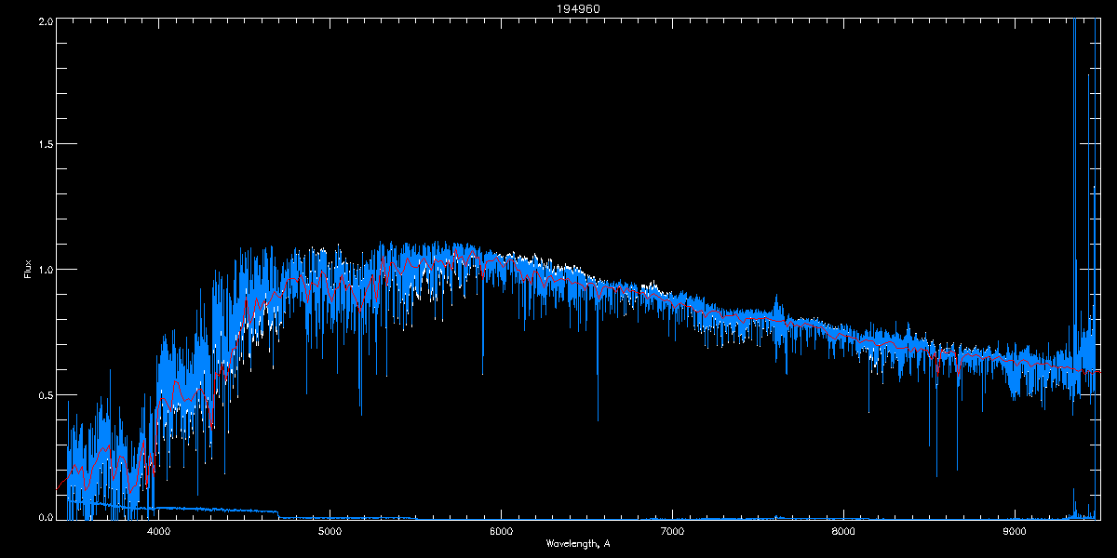Image resolution: width=1117 pixels, height=558 pixels.
Task: Click the 9000 x-axis tick label
Action: point(1015,531)
